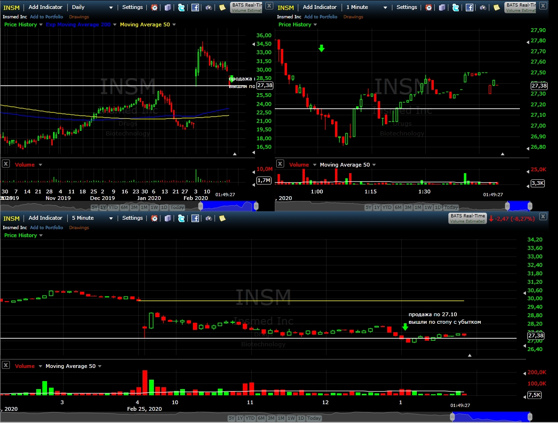Remove Volume panel in Daily chart with X

(6, 164)
